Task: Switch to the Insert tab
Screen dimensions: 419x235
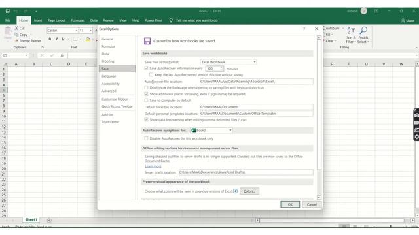Action: click(38, 20)
